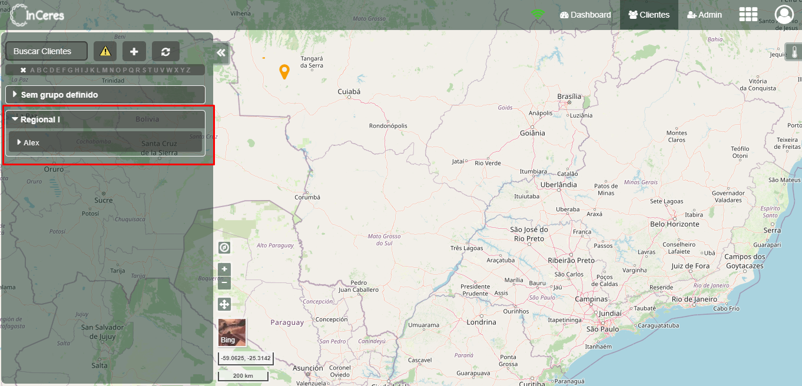This screenshot has height=386, width=802.
Task: Click the thermometer icon on map
Action: 793,52
